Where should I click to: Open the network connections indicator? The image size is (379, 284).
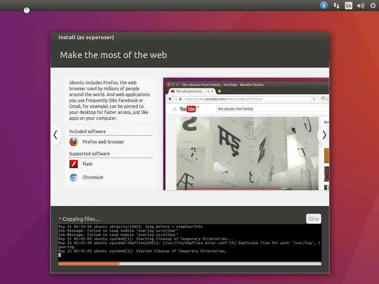(336, 6)
